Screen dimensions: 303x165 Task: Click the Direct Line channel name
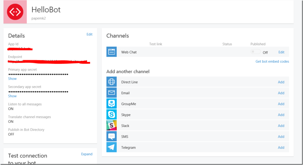(x=130, y=82)
